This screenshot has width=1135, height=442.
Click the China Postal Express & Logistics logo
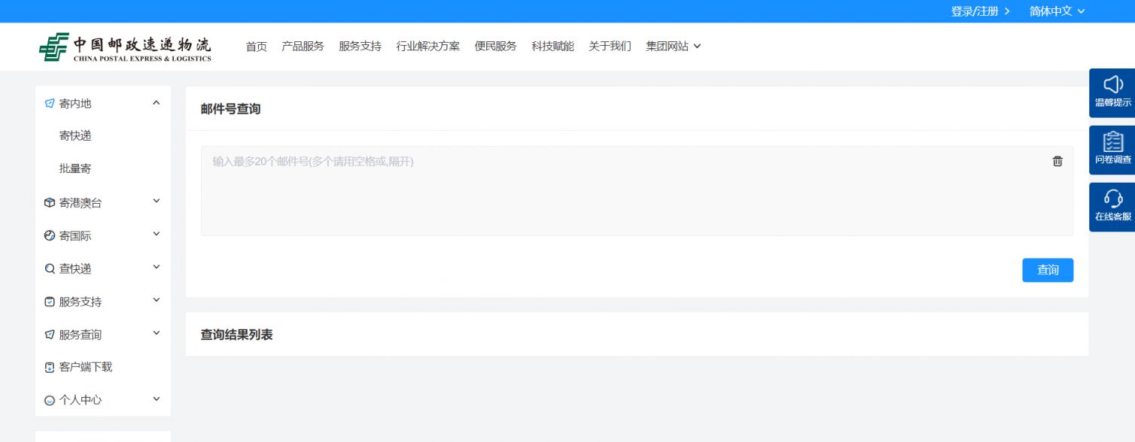click(125, 47)
